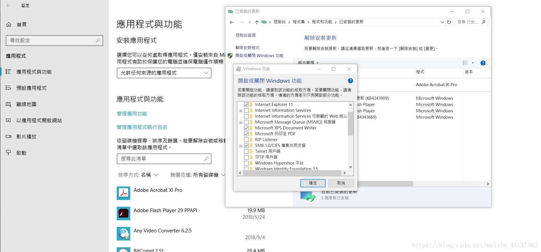Open the 管理選用功能 link

pos(132,114)
